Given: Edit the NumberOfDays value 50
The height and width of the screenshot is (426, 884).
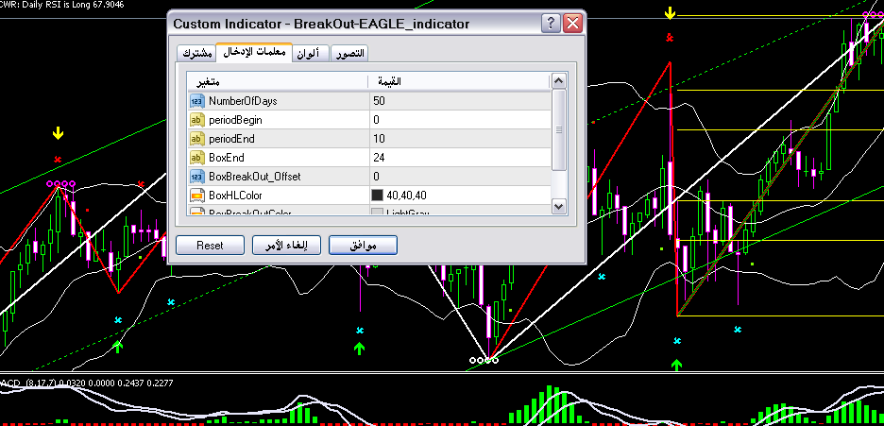Looking at the screenshot, I should click(x=458, y=101).
